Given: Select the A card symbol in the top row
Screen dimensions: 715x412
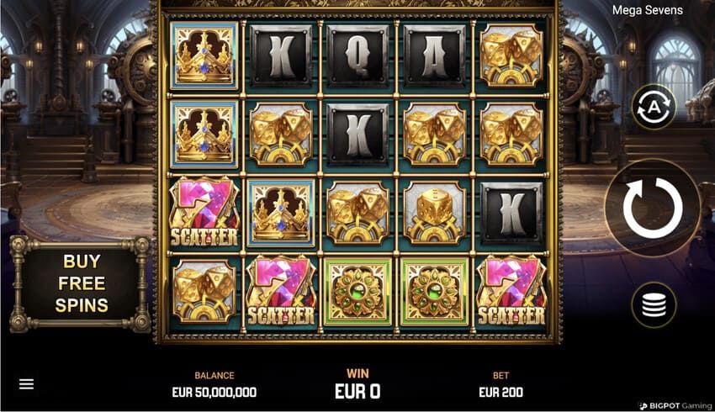Looking at the screenshot, I should pyautogui.click(x=435, y=55).
